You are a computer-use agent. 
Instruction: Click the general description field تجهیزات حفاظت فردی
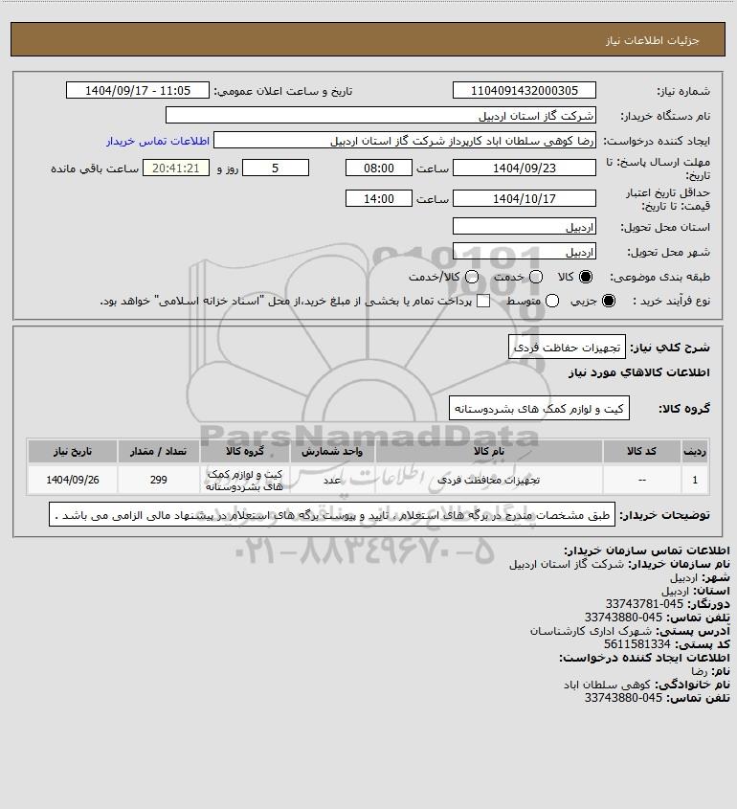click(567, 348)
